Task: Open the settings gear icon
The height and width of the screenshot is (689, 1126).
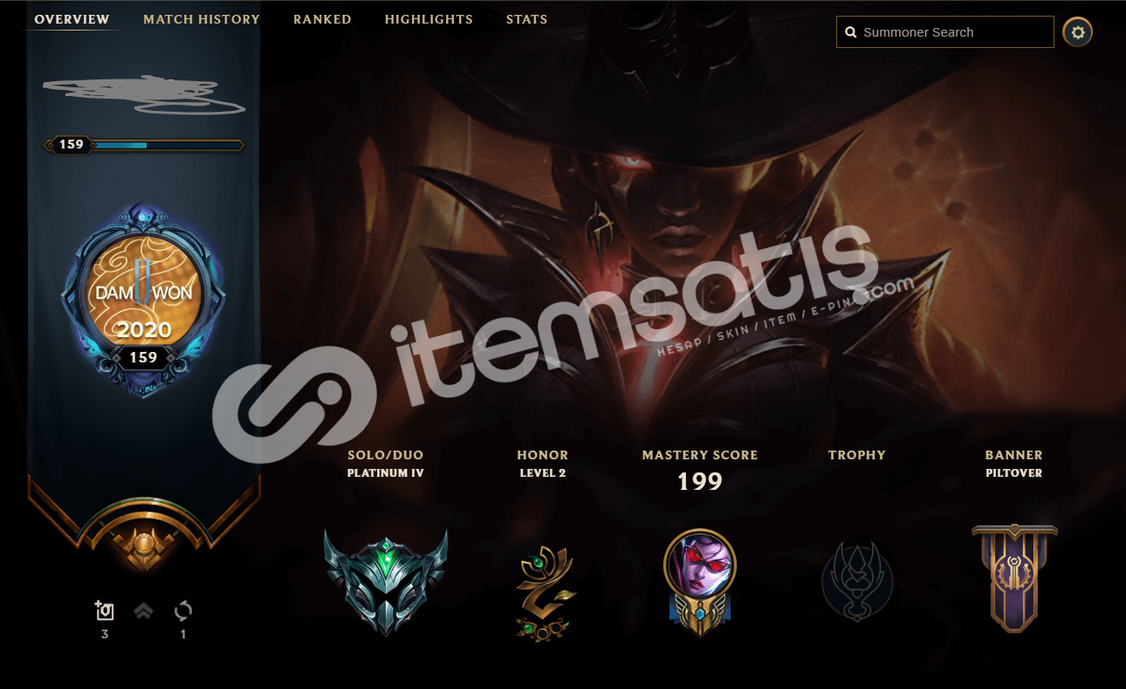Action: 1078,32
